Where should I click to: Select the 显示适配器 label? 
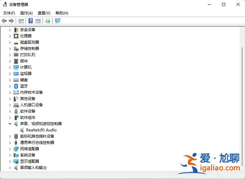point(29,162)
